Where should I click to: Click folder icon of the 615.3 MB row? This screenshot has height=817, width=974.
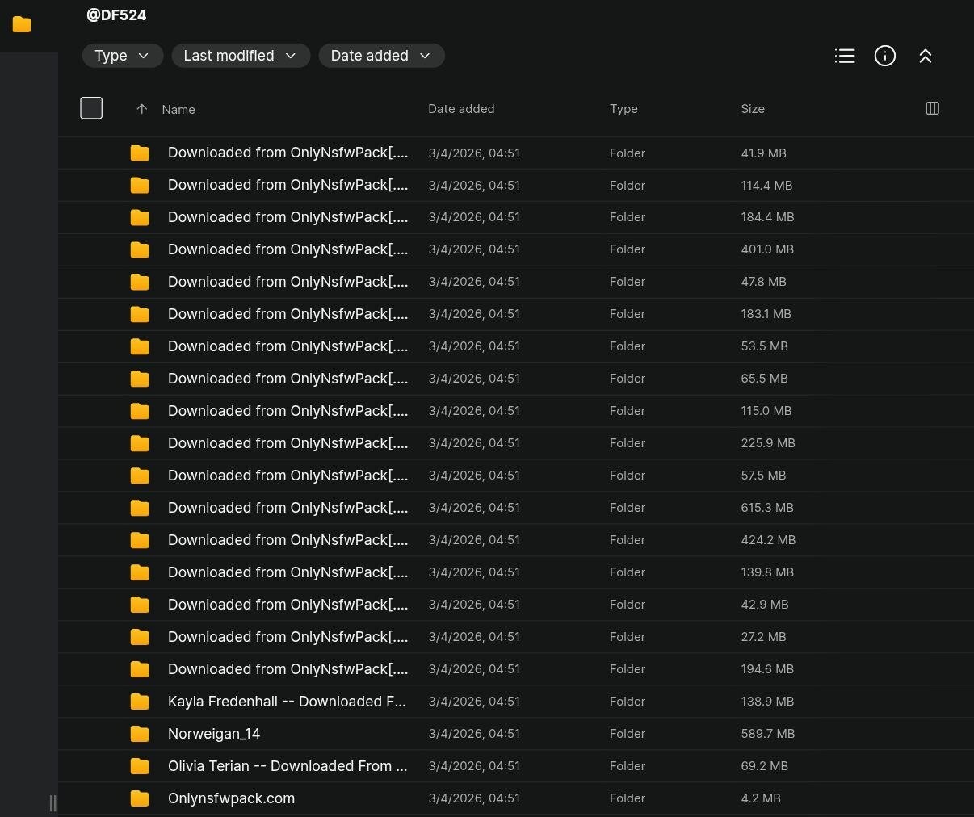tap(140, 508)
